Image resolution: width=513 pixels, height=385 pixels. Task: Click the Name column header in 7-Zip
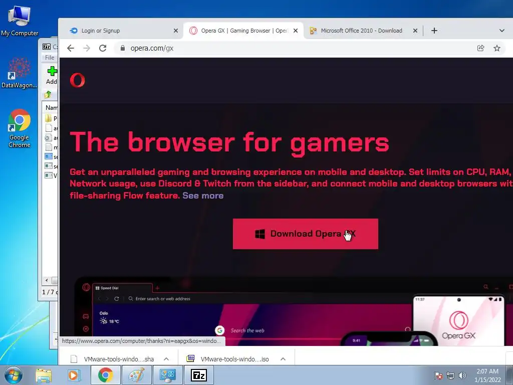point(51,108)
